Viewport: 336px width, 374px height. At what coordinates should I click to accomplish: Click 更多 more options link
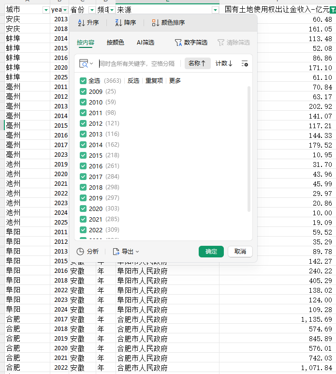175,81
